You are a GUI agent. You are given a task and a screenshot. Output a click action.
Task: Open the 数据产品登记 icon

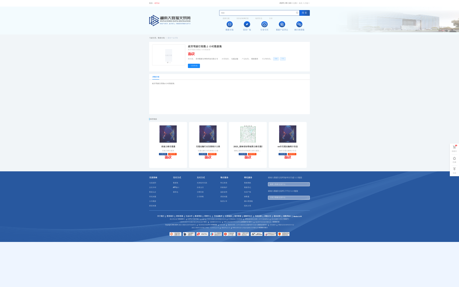click(x=282, y=24)
